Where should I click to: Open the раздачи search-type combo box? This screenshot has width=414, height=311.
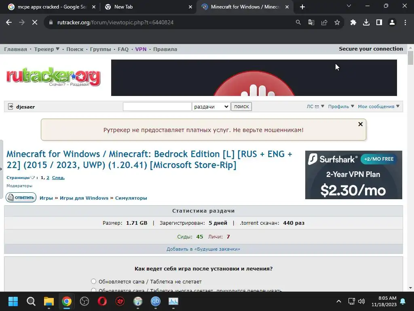(211, 107)
